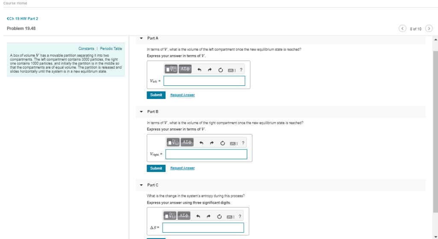Open keyboard shortcuts icon in Part A
Viewport: 438px width, 239px height.
coord(231,70)
